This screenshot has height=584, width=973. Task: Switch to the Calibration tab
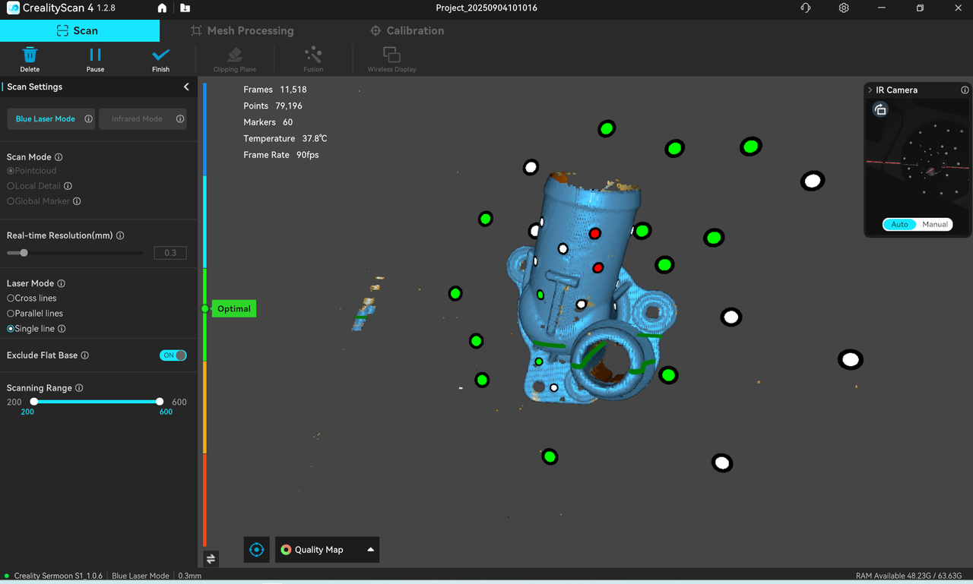pos(407,31)
